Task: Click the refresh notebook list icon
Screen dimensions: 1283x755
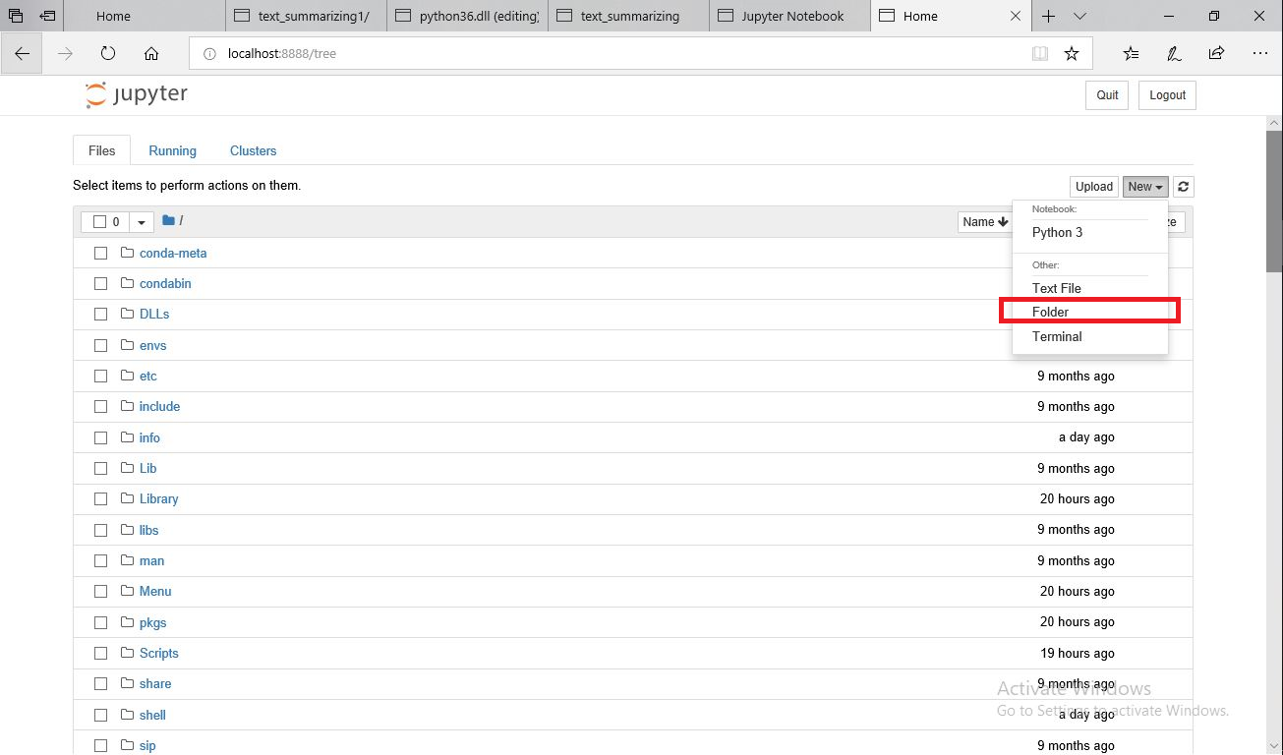Action: coord(1183,186)
